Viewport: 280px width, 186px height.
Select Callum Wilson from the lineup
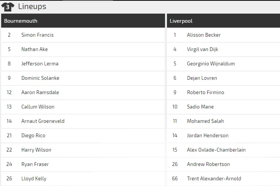[38, 107]
